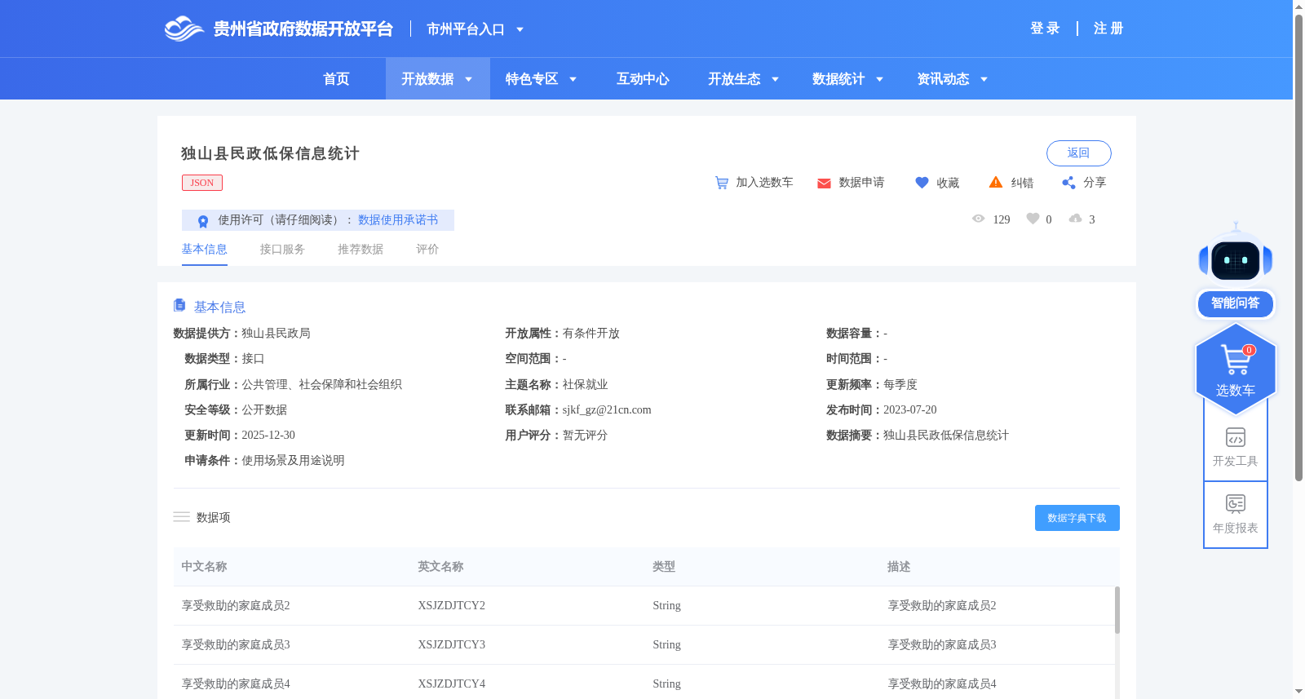The image size is (1305, 699).
Task: Click the data table vertical scrollbar
Action: tap(1117, 610)
